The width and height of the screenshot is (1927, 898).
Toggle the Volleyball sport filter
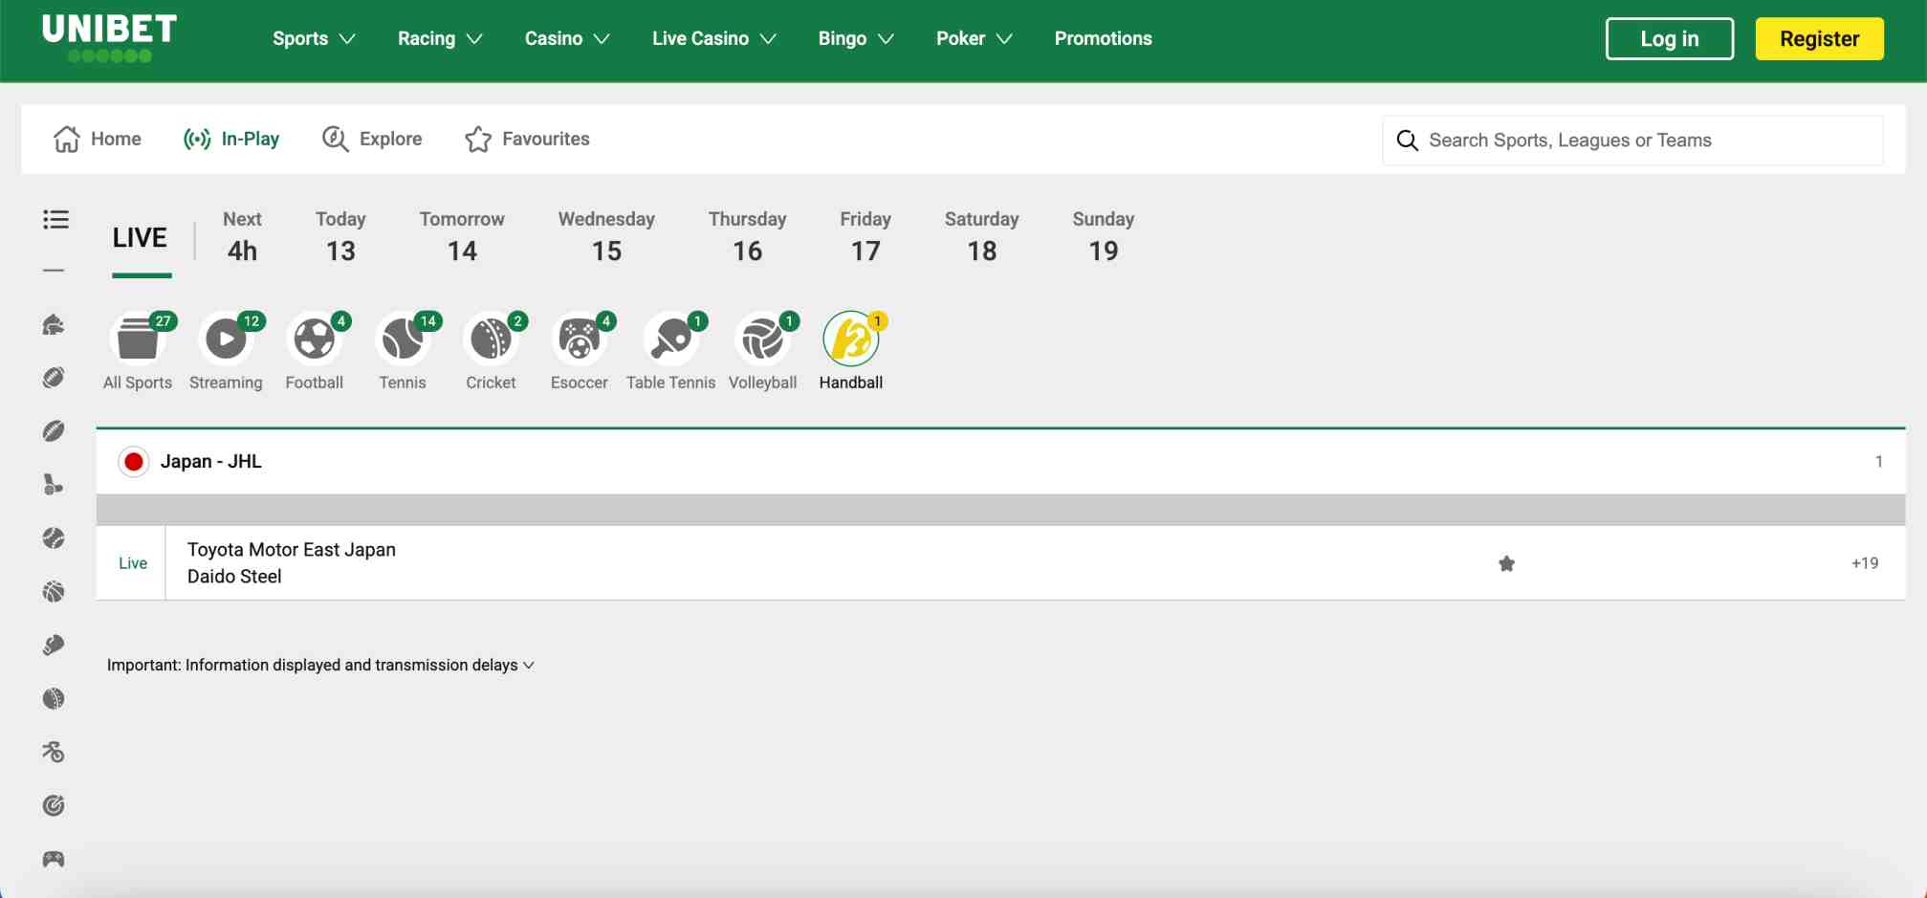(x=762, y=338)
